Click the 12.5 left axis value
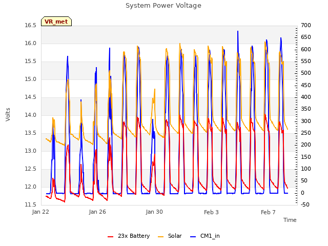Image resolution: width=328 pixels, height=246 pixels. coord(31,169)
